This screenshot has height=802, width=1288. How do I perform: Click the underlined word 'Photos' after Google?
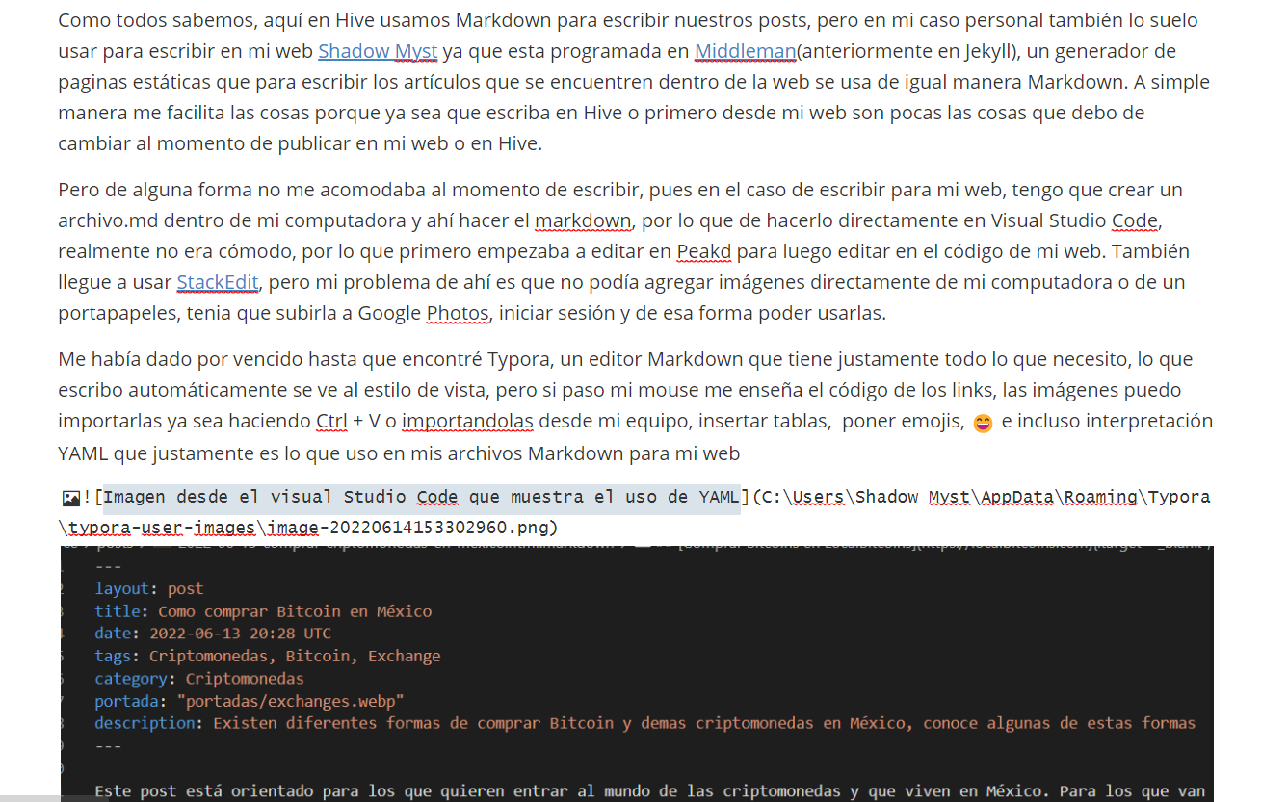coord(458,313)
